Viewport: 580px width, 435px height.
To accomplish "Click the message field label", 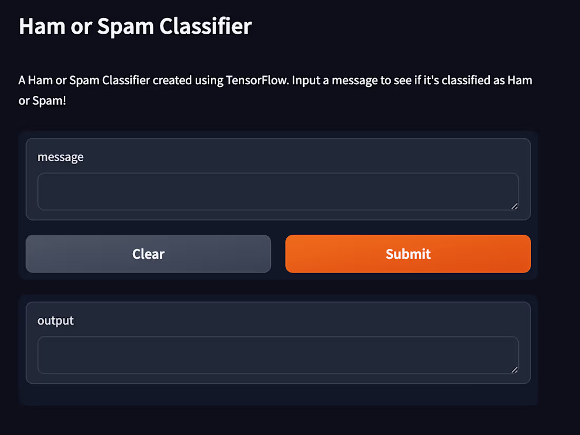I will point(61,157).
